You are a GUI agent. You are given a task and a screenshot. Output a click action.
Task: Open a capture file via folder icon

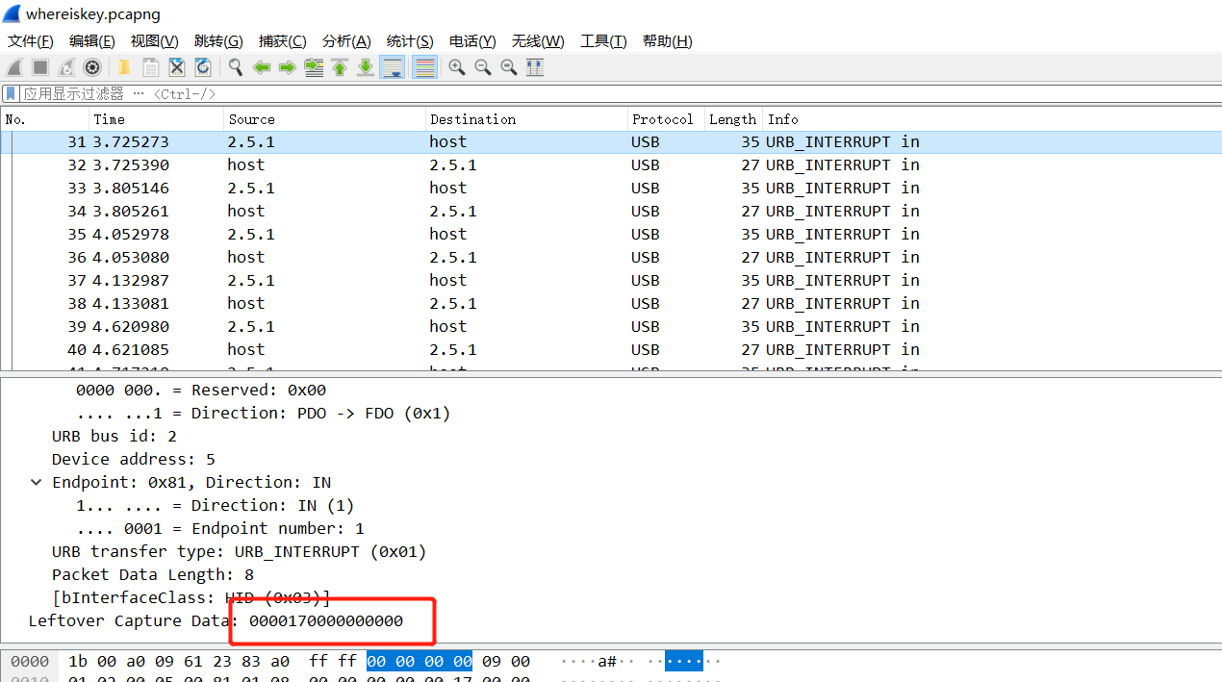124,67
